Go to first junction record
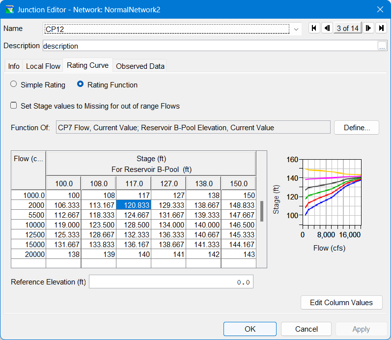 click(x=314, y=28)
